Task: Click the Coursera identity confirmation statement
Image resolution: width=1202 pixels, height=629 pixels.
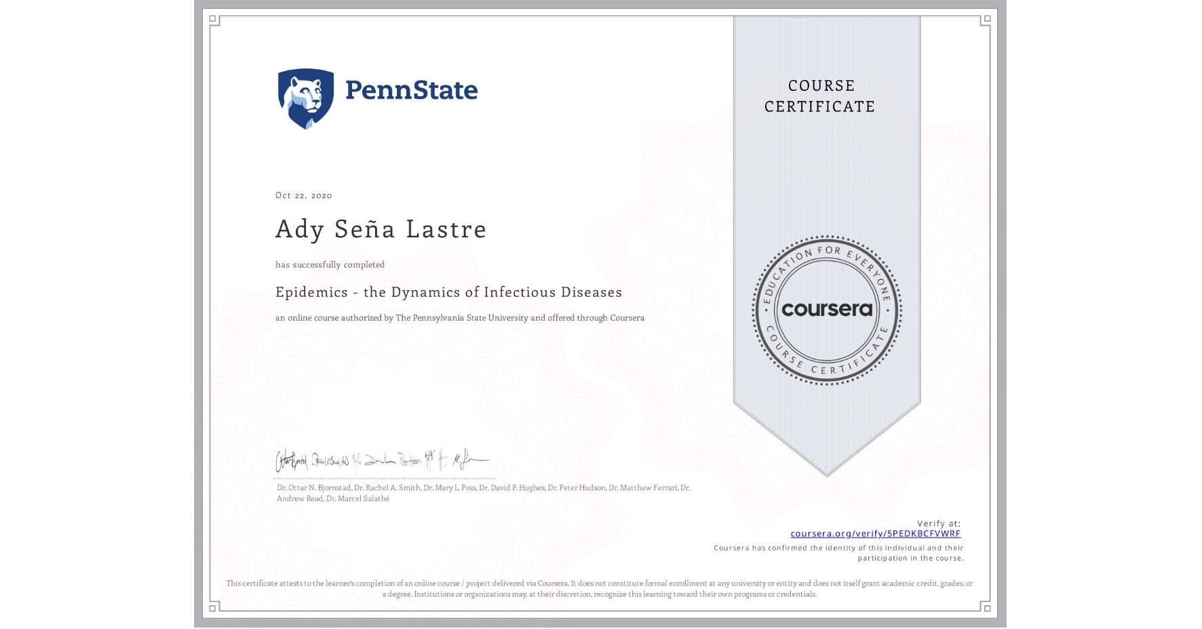Action: point(838,552)
